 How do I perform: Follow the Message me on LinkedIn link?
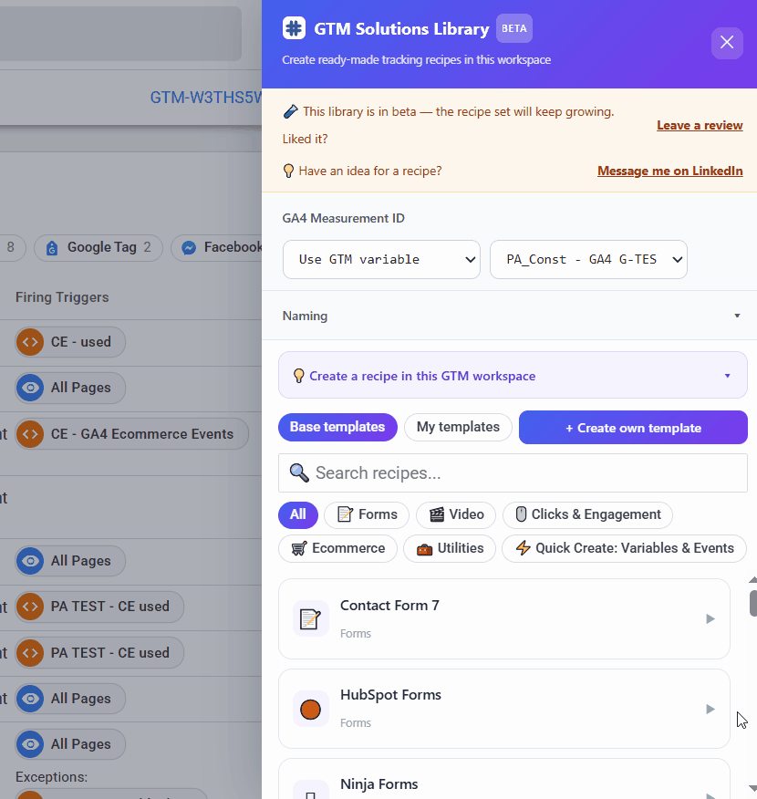(x=669, y=171)
